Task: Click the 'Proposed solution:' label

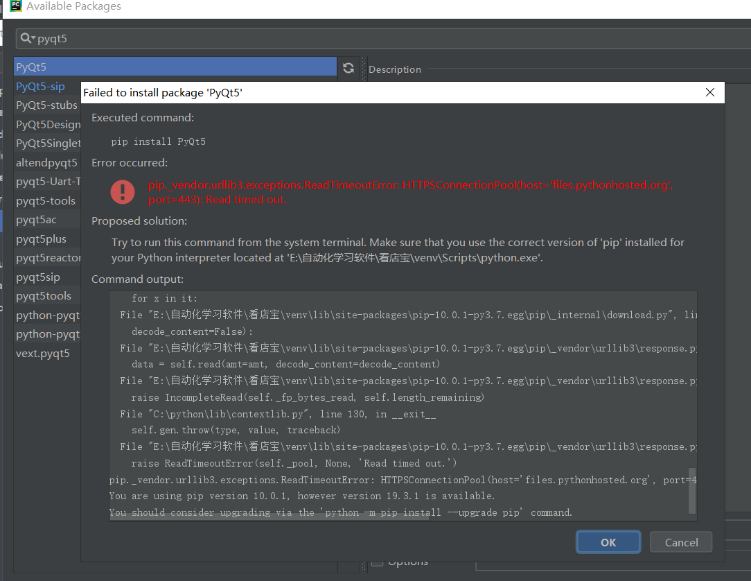Action: pyautogui.click(x=139, y=221)
